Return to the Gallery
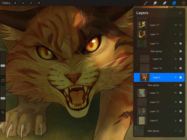187x140 pixels. tap(6, 3)
